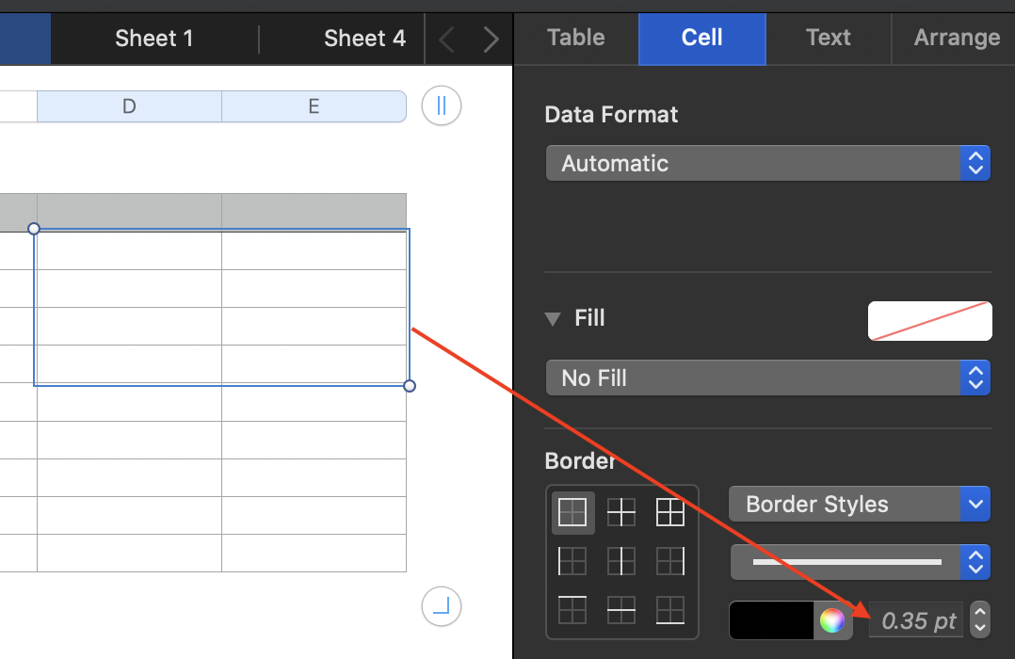This screenshot has width=1015, height=659.
Task: Open the border line style dropdown
Action: tap(859, 562)
